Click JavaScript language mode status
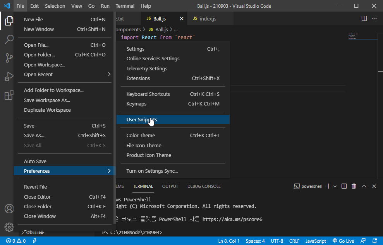Screen dimensions: 383x245 [316, 241]
